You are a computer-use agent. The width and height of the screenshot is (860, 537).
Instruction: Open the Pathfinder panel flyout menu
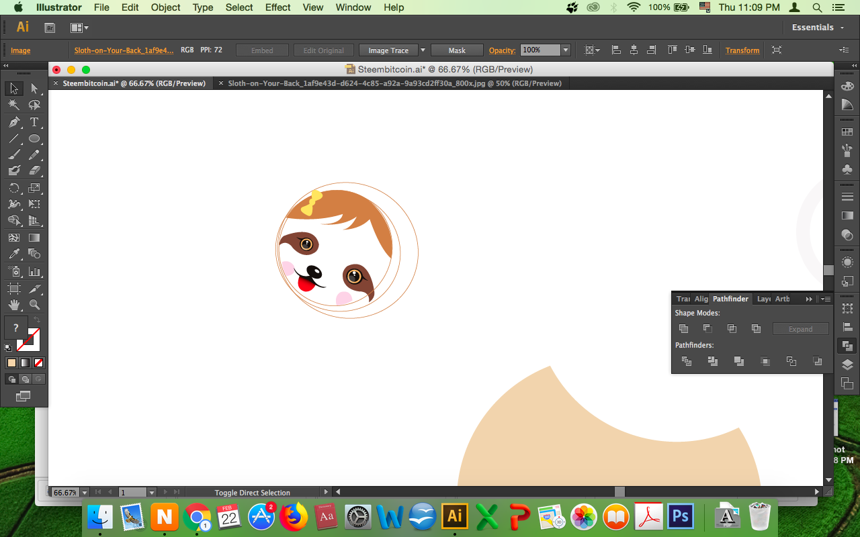[826, 299]
